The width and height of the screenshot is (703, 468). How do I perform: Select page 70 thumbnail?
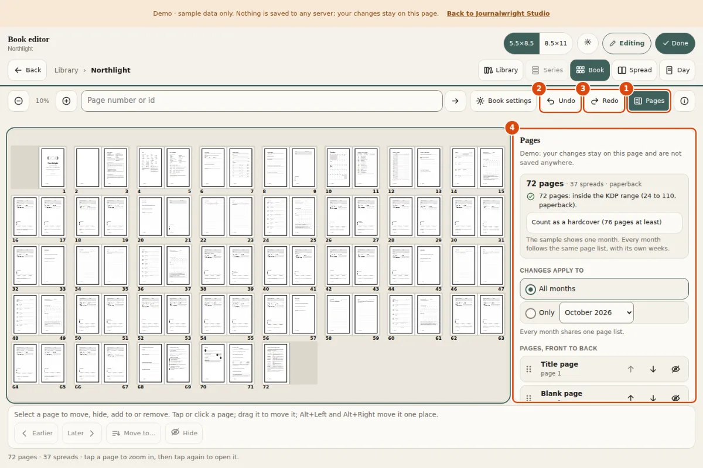pyautogui.click(x=213, y=363)
